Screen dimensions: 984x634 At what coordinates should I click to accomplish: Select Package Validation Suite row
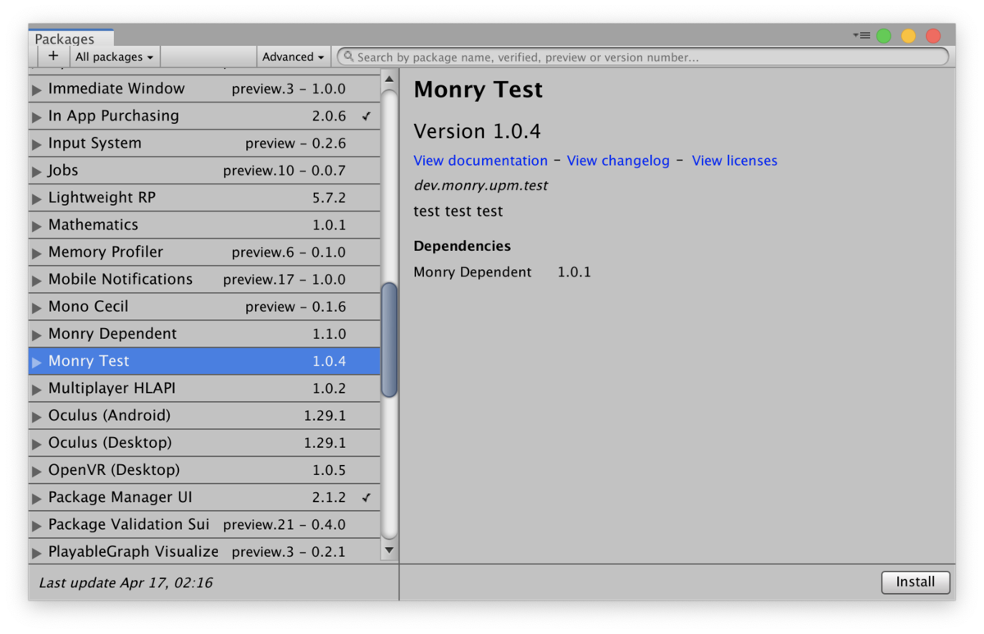point(204,524)
